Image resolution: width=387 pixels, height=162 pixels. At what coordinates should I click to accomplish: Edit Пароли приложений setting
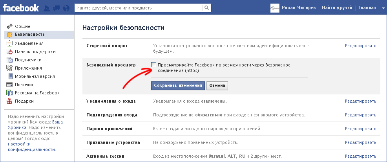point(360,129)
